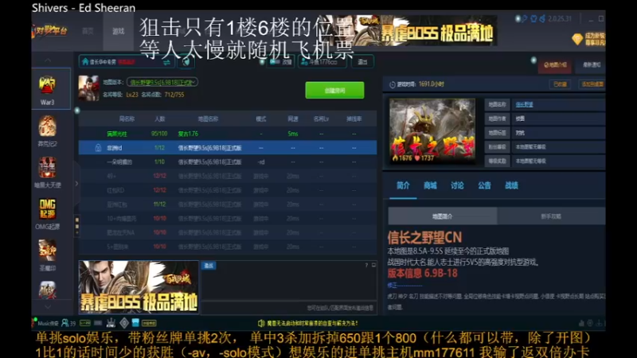The height and width of the screenshot is (358, 637).
Task: Open the 信长野望 map name link
Action: click(x=524, y=104)
